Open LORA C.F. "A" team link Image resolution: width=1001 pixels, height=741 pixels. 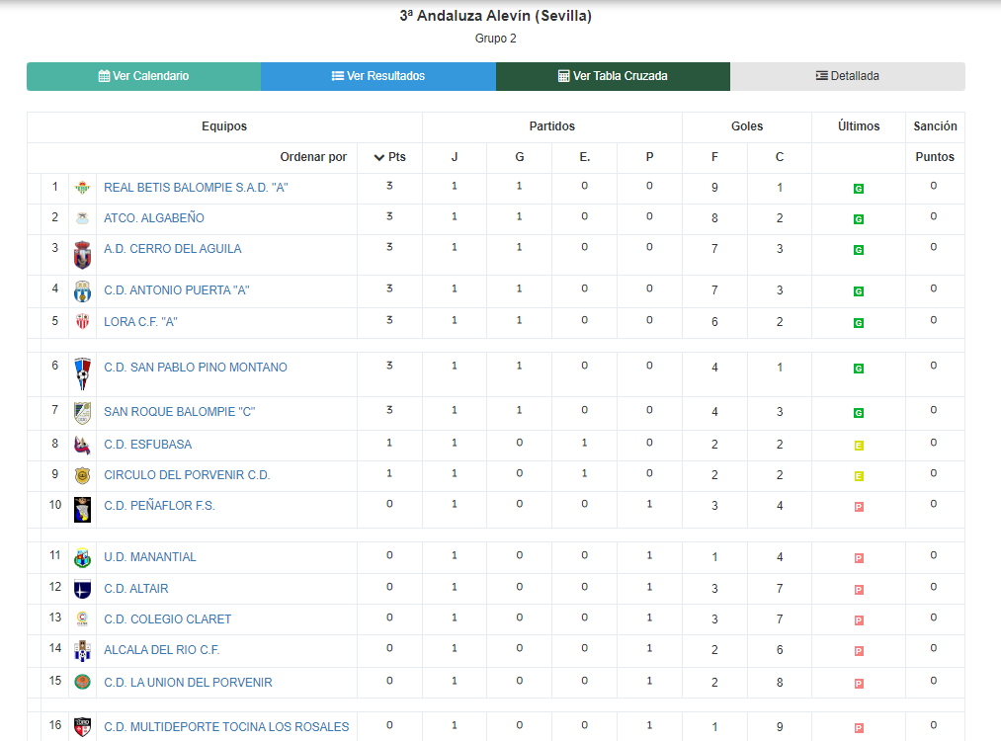click(140, 322)
